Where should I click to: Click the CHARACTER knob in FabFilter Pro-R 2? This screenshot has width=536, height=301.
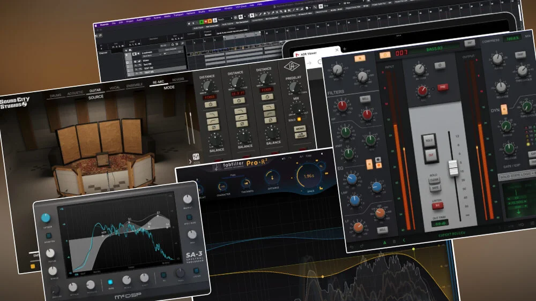222,186
